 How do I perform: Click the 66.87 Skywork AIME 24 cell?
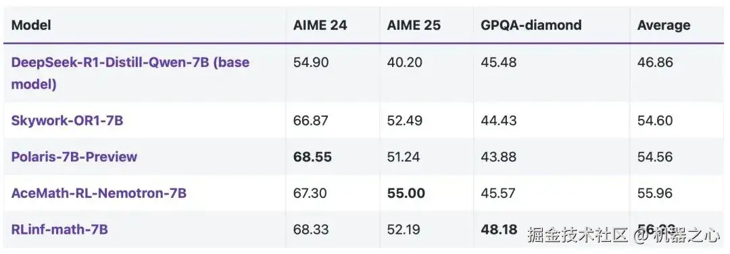point(310,120)
